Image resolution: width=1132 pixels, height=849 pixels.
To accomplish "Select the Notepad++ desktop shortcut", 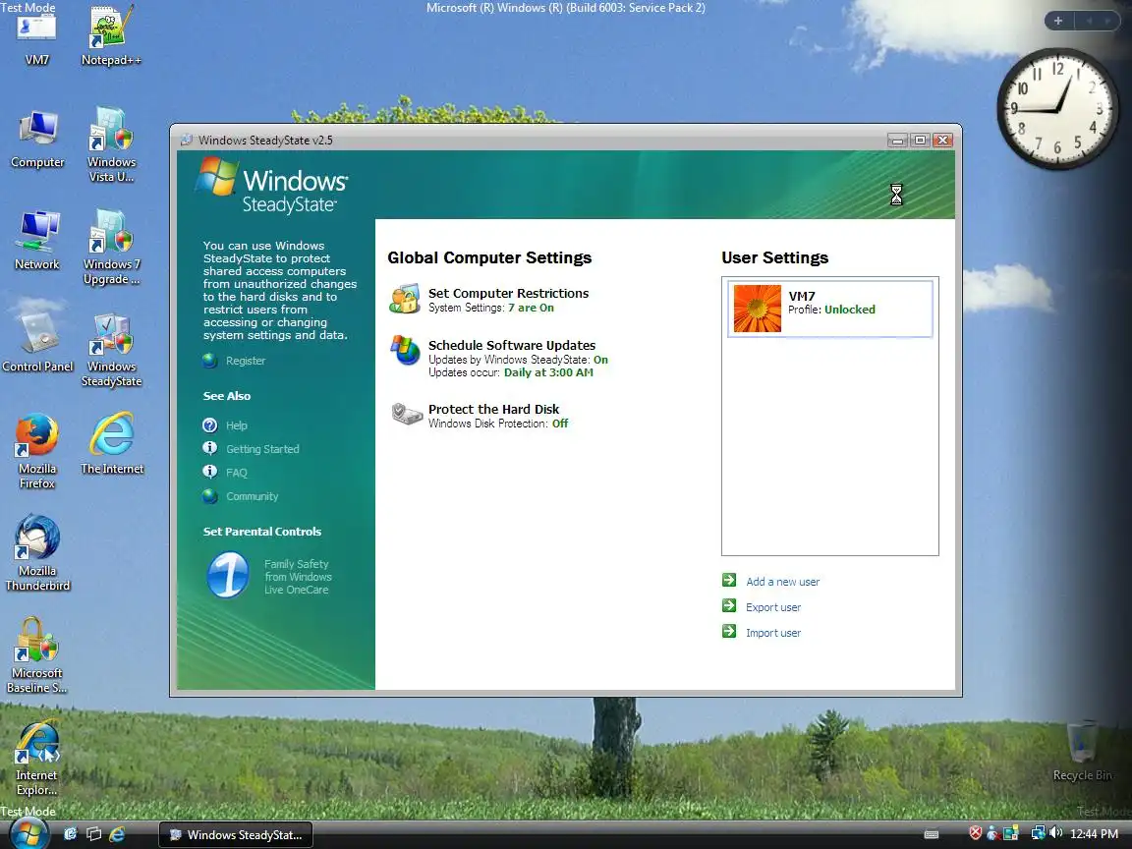I will (111, 36).
